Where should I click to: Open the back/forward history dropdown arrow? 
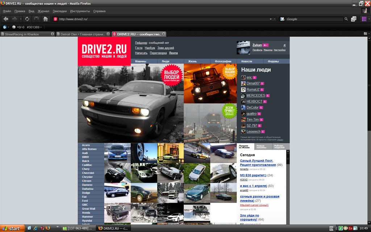tap(21, 19)
